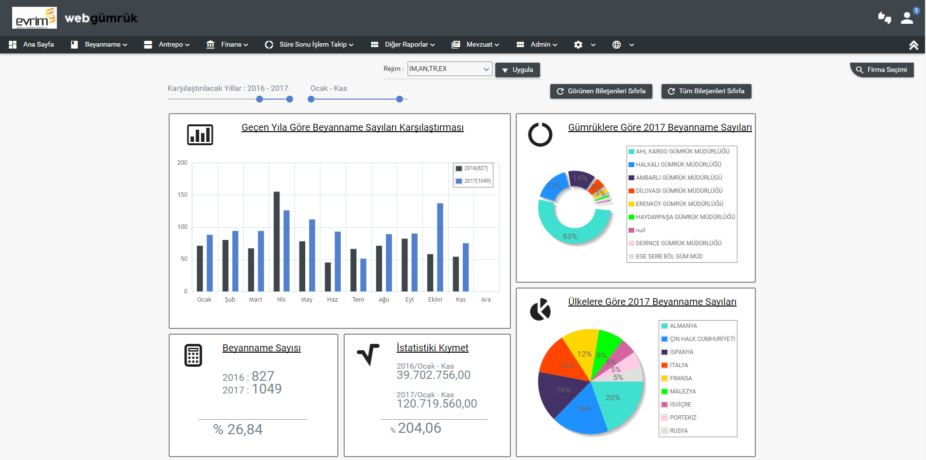
Task: Open the feedback thumbs icon
Action: [884, 18]
